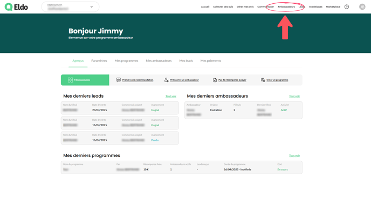Open Gérer mes avis menu
371x199 pixels.
[x=245, y=7]
